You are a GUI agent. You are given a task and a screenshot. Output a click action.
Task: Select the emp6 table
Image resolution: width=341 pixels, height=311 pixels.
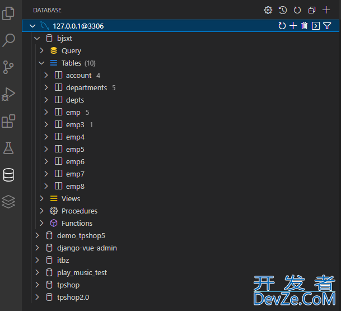pos(75,162)
